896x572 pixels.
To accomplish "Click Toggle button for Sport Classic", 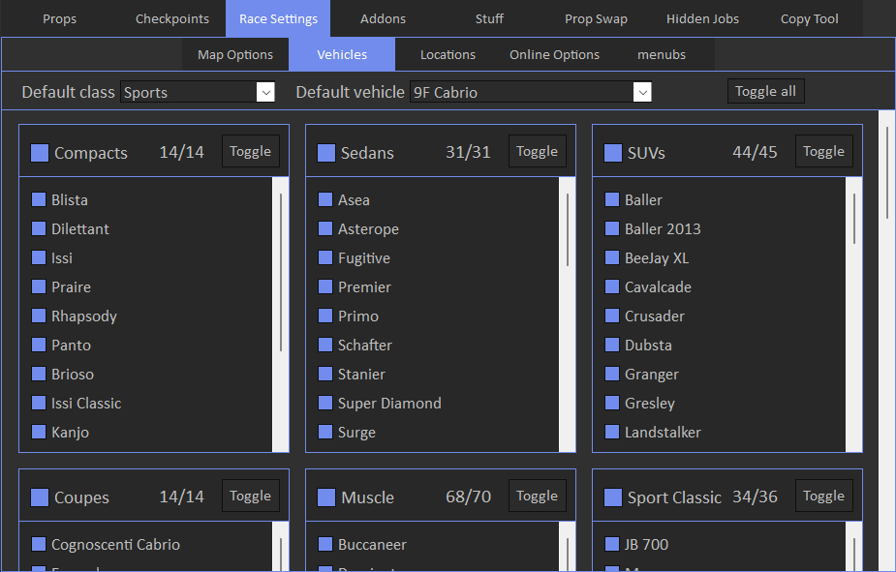I will (x=824, y=497).
